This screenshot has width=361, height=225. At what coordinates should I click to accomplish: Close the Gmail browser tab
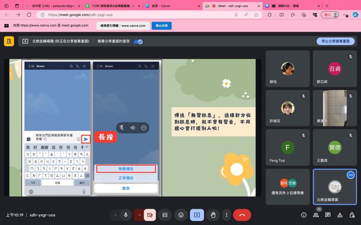(x=79, y=6)
